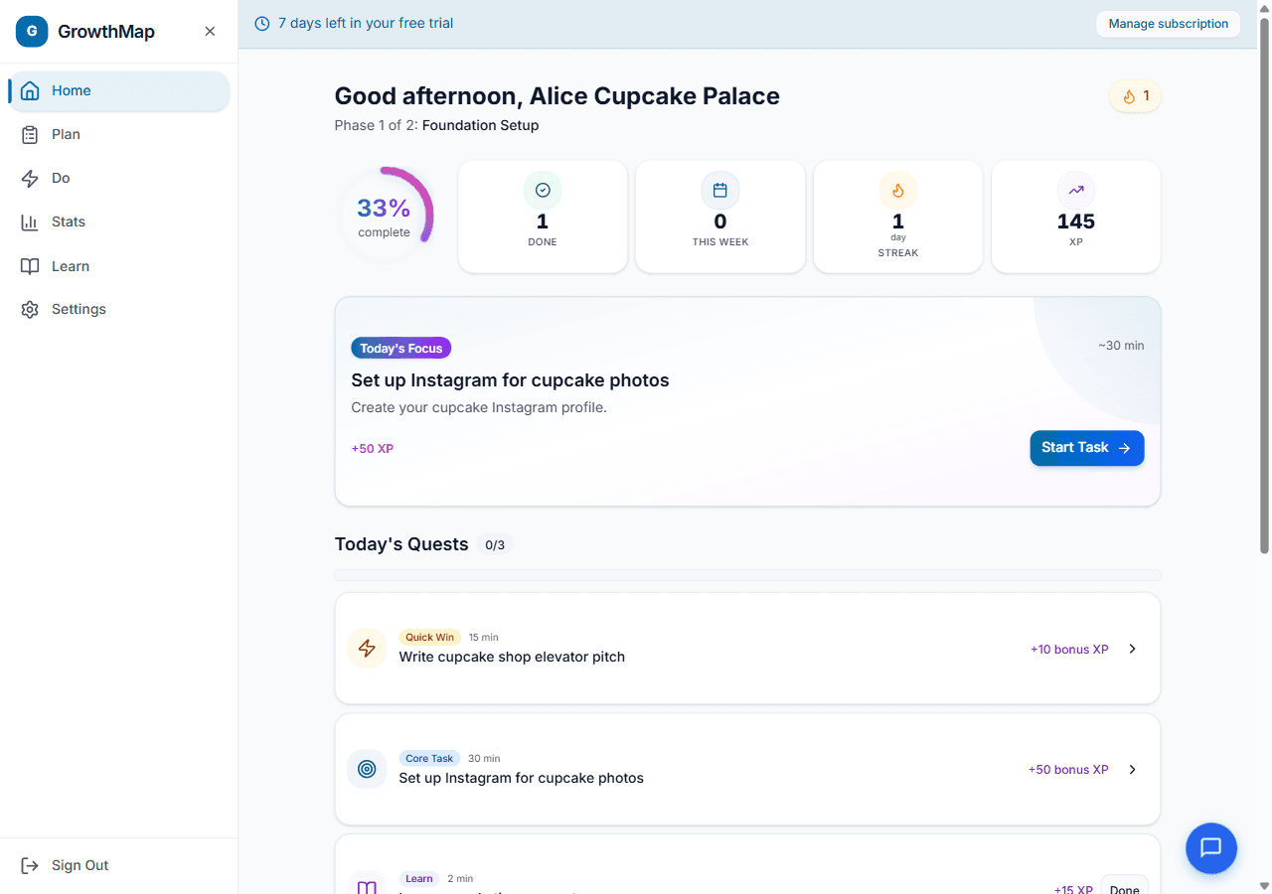Viewport: 1272px width, 894px height.
Task: Click Manage subscription button
Action: (1168, 24)
